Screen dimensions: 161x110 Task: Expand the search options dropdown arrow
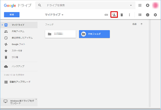pyautogui.click(x=131, y=5)
